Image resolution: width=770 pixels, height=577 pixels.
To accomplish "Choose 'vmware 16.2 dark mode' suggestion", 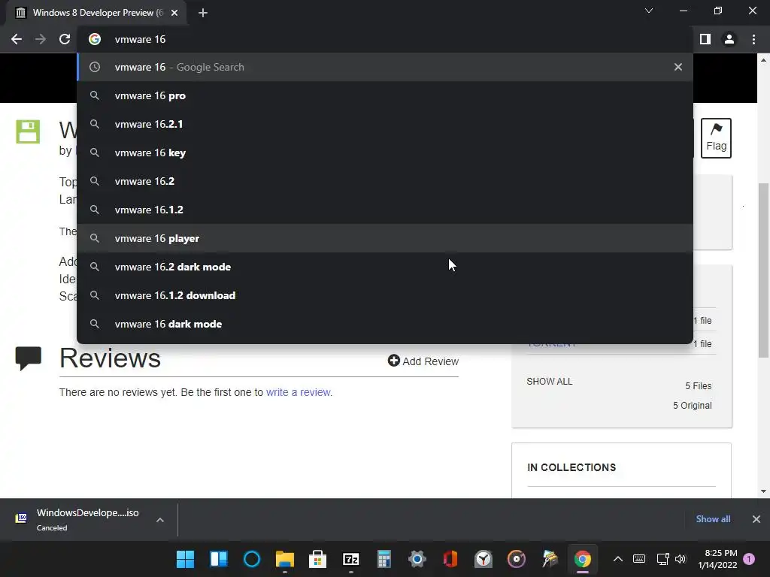I will 385,267.
